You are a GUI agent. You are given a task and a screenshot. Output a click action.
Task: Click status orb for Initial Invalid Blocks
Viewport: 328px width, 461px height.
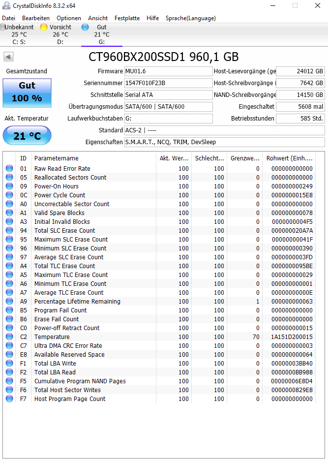click(9, 221)
